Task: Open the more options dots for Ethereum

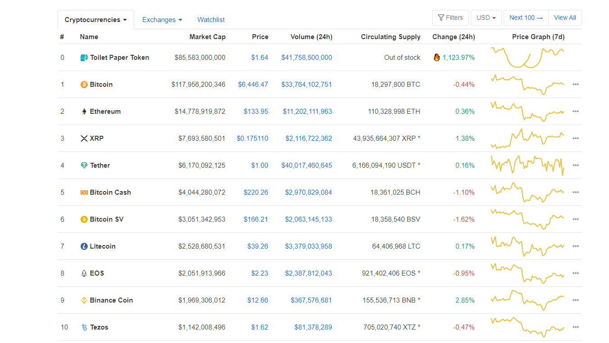Action: 576,111
